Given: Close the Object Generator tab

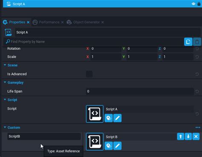Looking at the screenshot, I should click(x=103, y=22).
